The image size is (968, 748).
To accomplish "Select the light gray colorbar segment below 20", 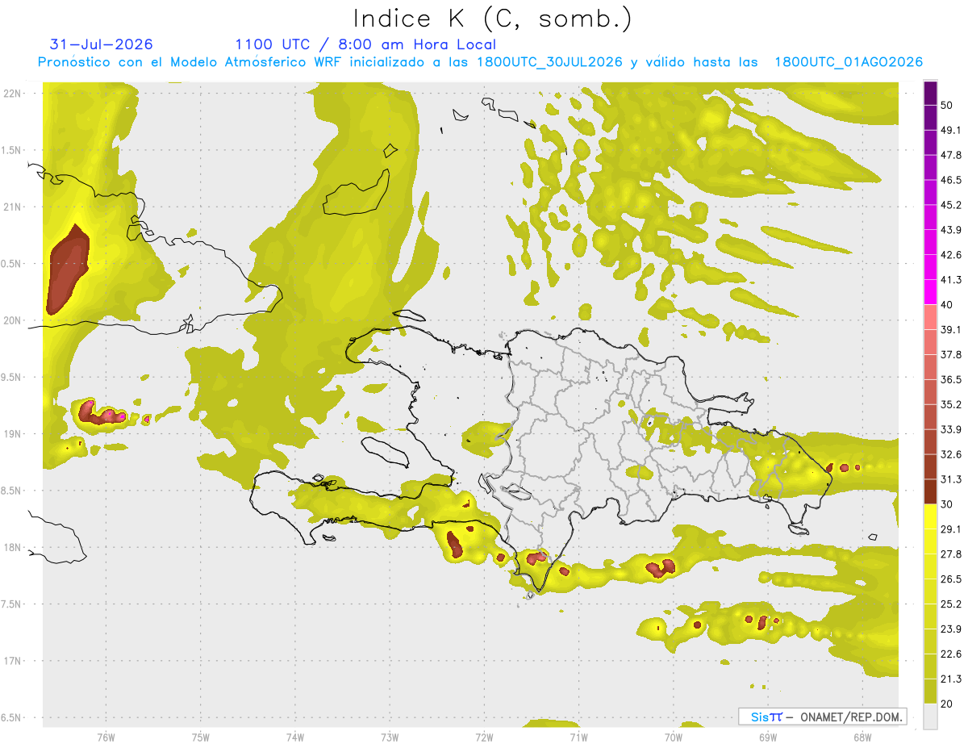I will tap(930, 717).
